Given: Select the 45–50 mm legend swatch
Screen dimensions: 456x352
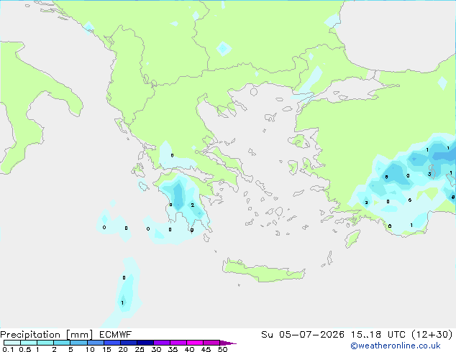Looking at the screenshot, I should click(x=211, y=343).
